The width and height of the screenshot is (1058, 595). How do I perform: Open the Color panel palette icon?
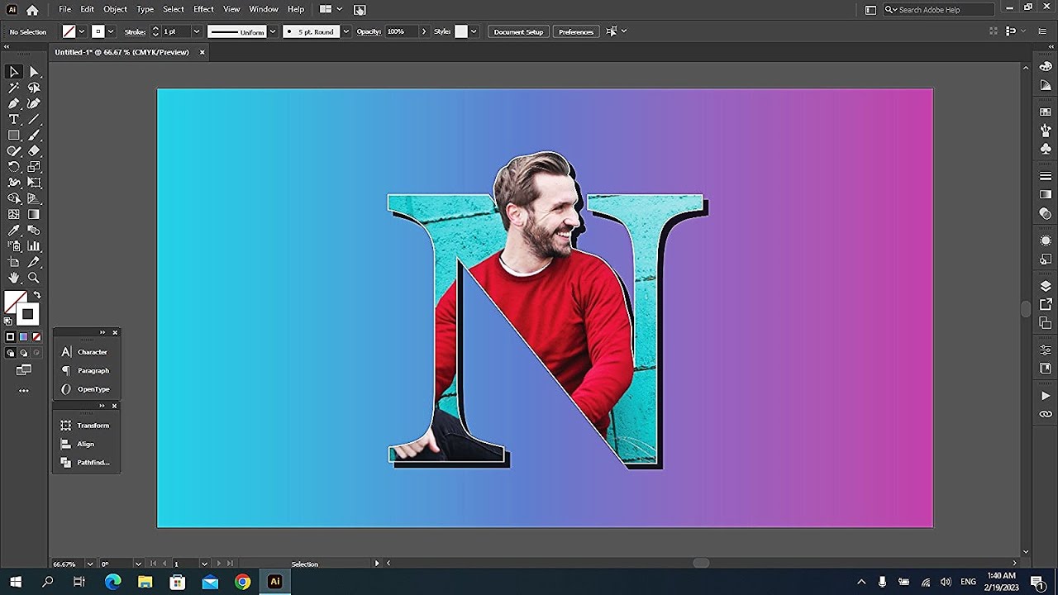click(x=1046, y=65)
